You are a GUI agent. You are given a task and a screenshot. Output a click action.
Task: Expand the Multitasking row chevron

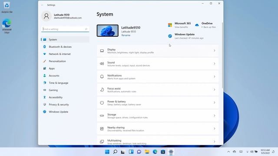214,142
